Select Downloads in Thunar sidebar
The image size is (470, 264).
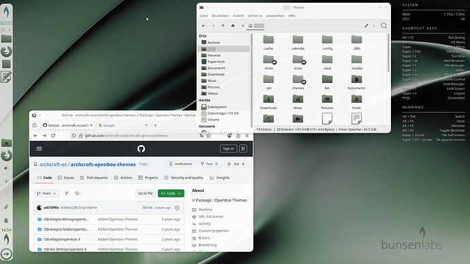pos(216,74)
